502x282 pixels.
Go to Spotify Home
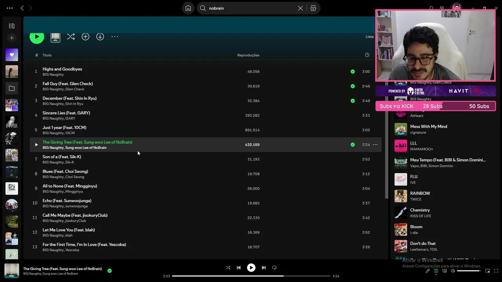(188, 8)
